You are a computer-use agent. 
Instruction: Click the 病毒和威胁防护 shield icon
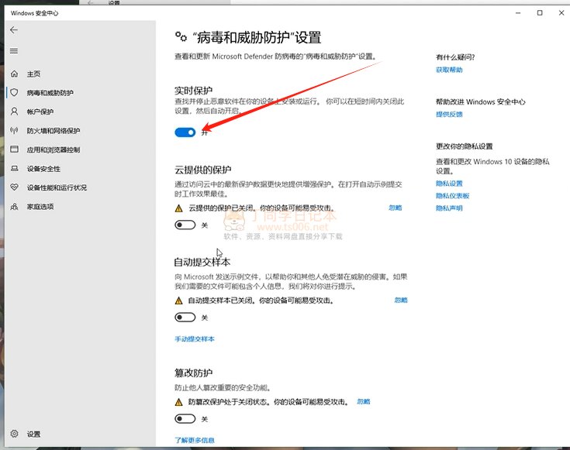14,92
